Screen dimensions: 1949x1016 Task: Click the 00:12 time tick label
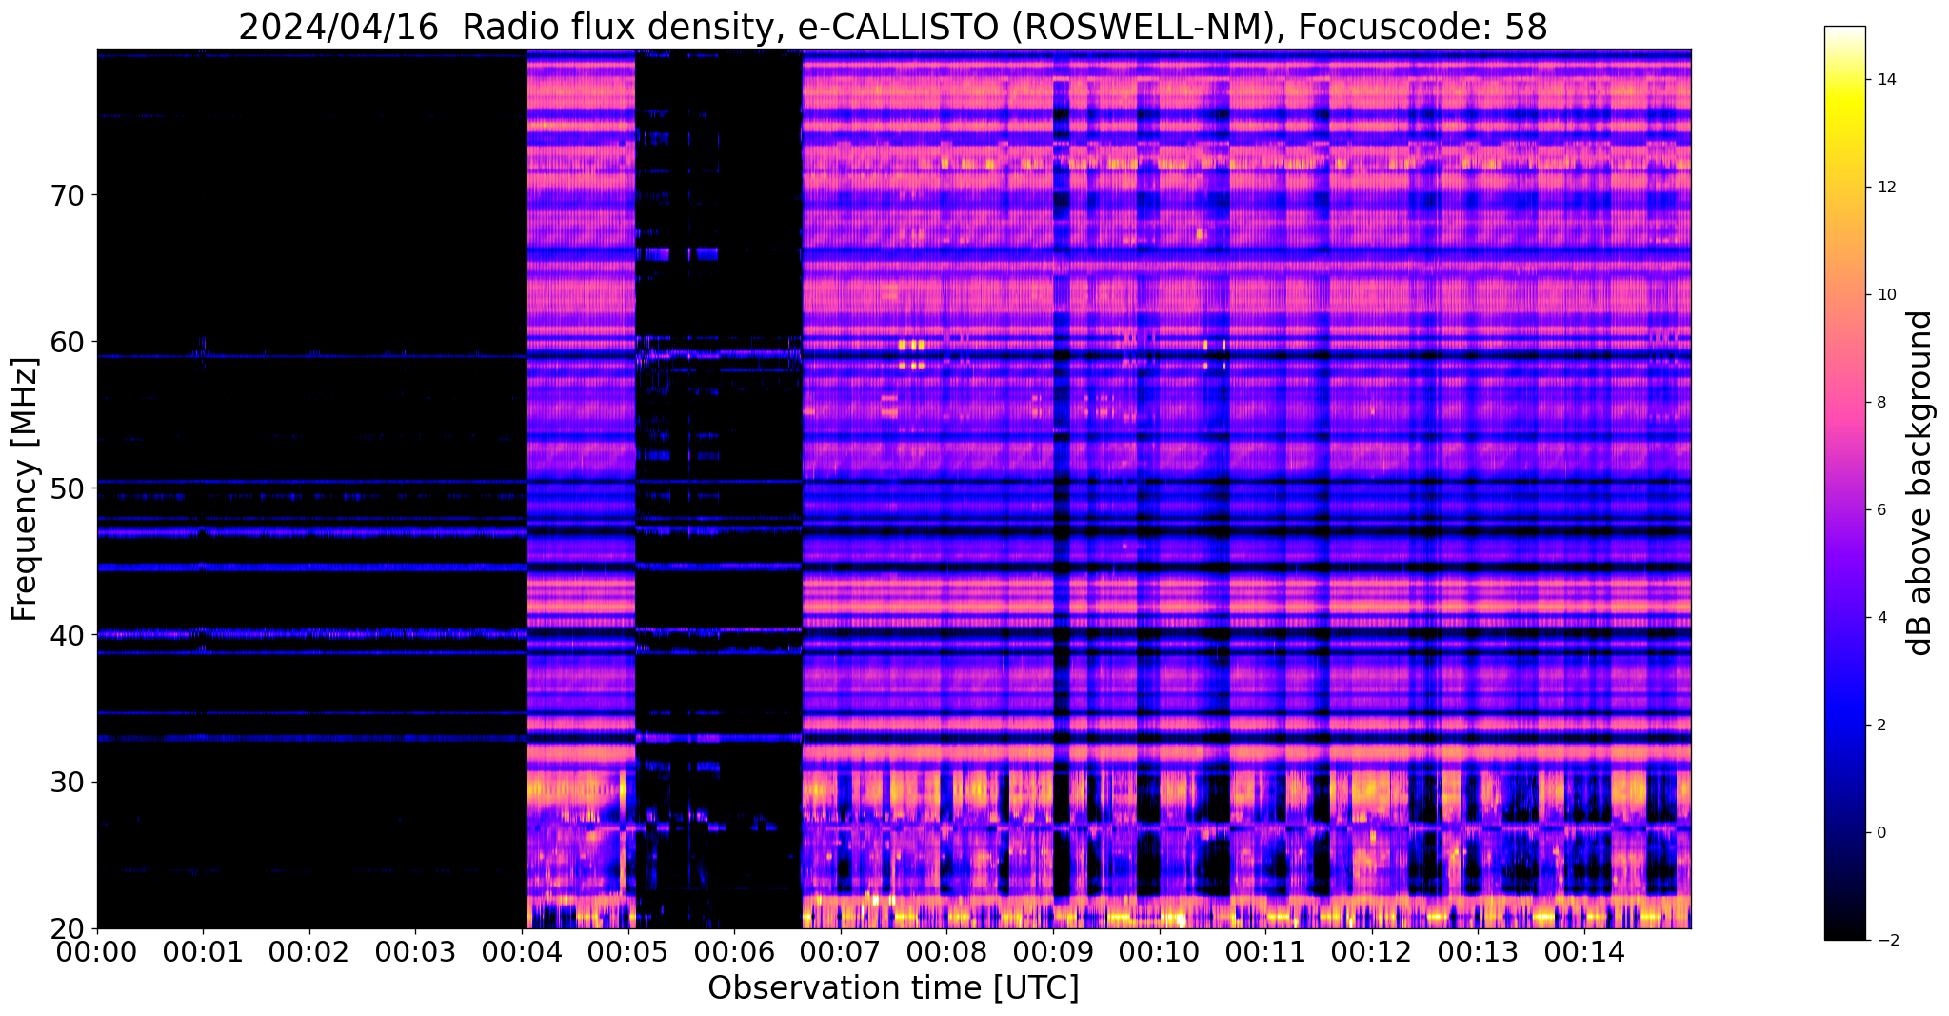[1371, 950]
